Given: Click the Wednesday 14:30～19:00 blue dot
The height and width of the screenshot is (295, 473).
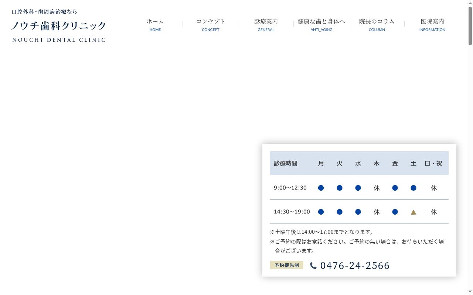Looking at the screenshot, I should [358, 212].
